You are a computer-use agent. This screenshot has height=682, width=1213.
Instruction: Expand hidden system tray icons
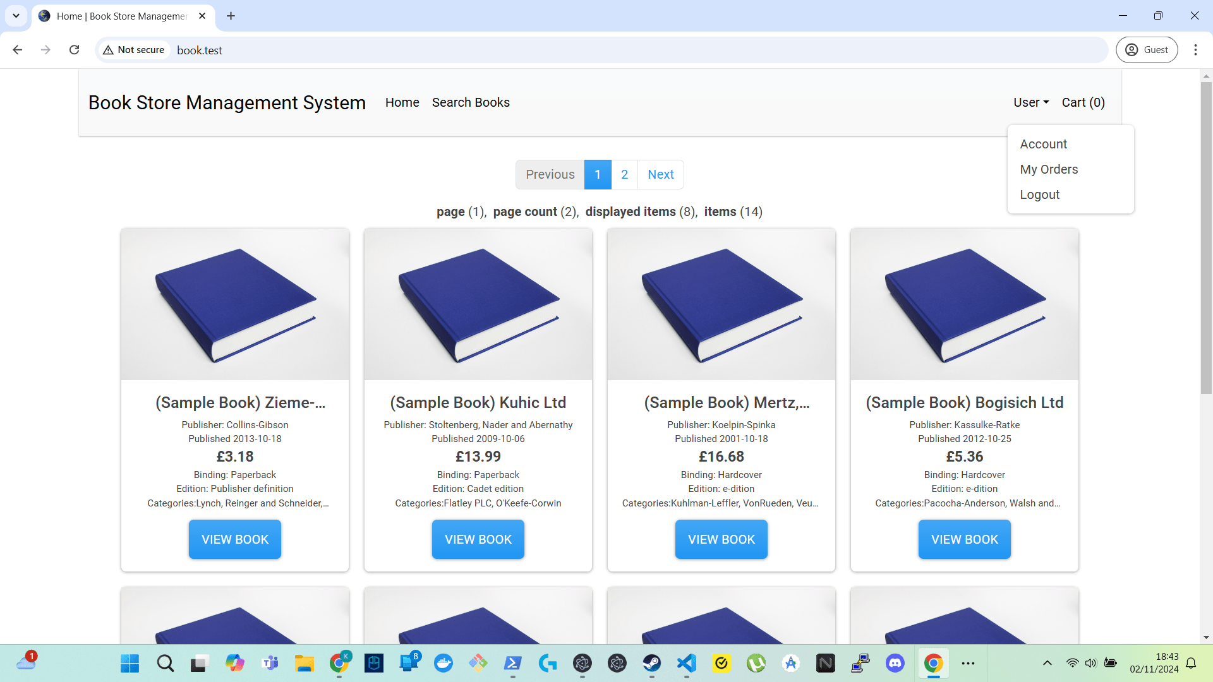point(1047,663)
